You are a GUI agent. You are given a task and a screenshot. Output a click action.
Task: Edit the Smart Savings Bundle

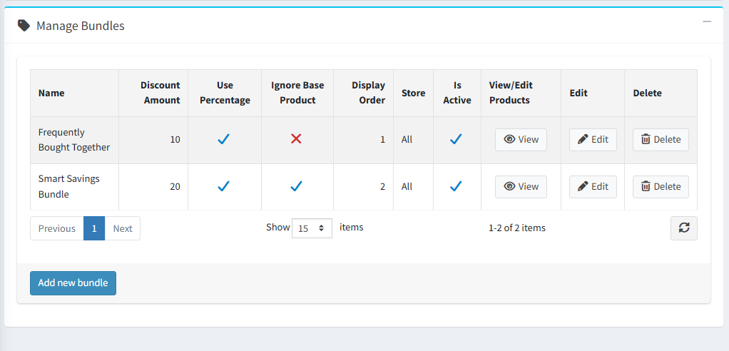tap(592, 186)
